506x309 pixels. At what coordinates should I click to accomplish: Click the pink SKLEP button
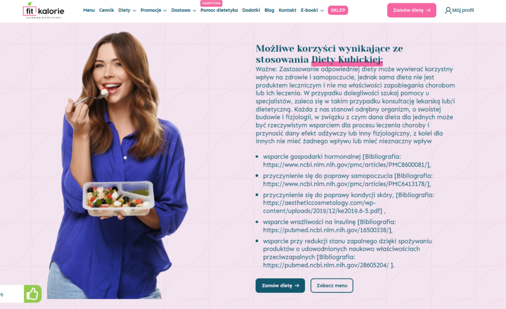pyautogui.click(x=338, y=10)
